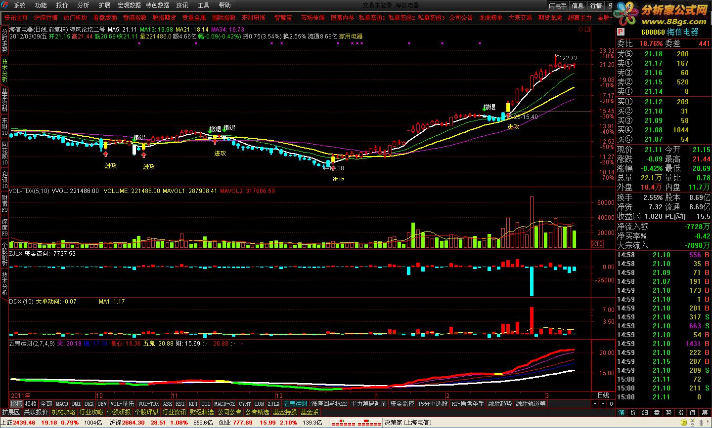Select the 东财10 side tab
The width and height of the screenshot is (712, 428).
(x=4, y=127)
